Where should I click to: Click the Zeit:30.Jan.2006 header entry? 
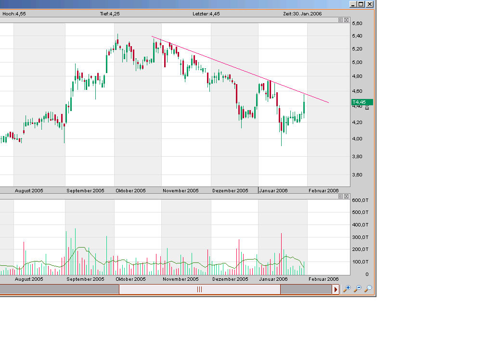coord(302,14)
